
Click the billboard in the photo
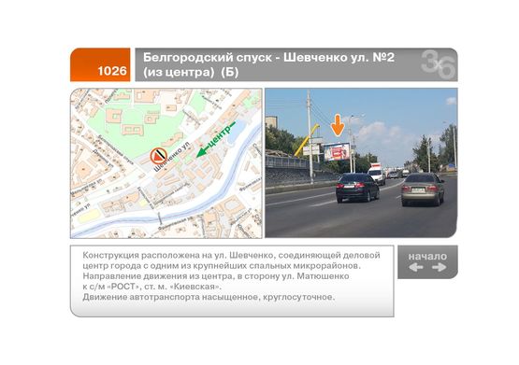pos(337,151)
